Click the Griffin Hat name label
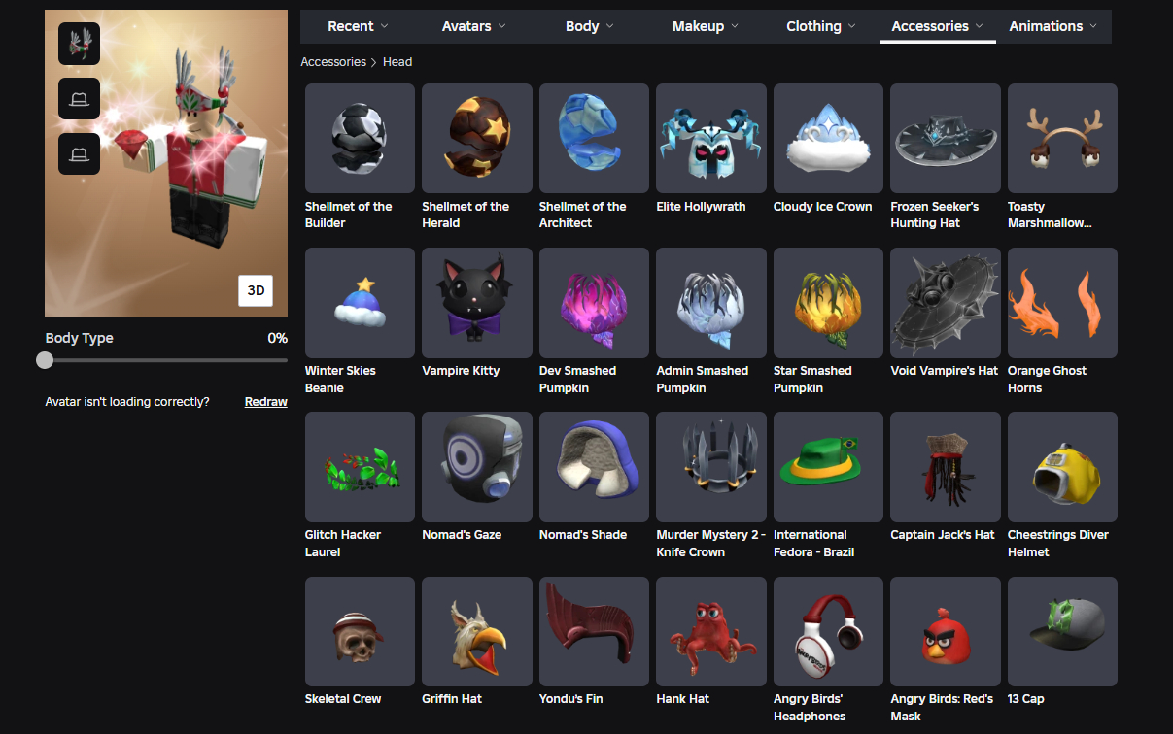The width and height of the screenshot is (1173, 734). (x=452, y=699)
